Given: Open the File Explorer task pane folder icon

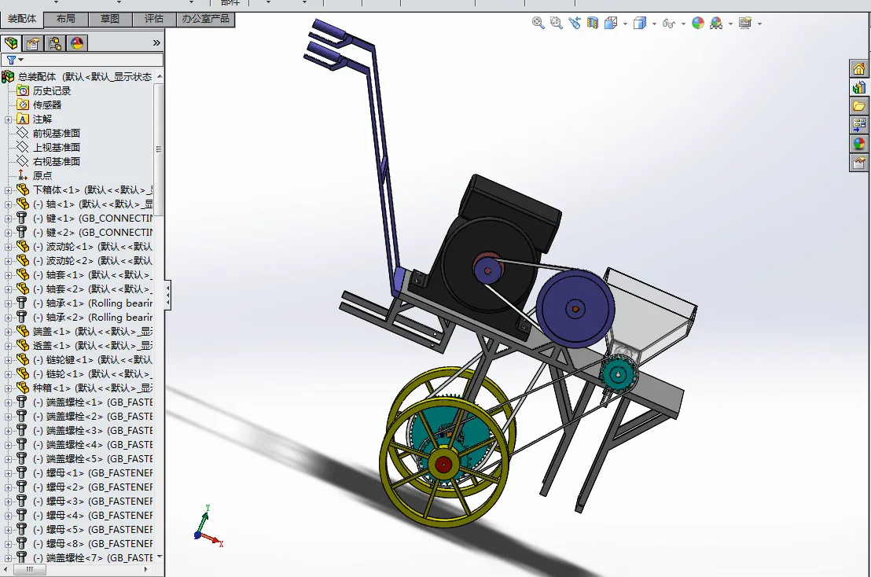Looking at the screenshot, I should (858, 106).
